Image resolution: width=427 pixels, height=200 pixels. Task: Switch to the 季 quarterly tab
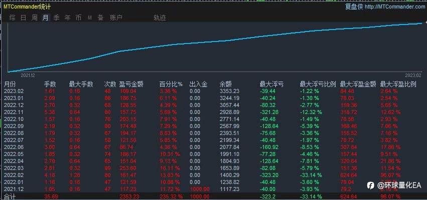[x=56, y=18]
